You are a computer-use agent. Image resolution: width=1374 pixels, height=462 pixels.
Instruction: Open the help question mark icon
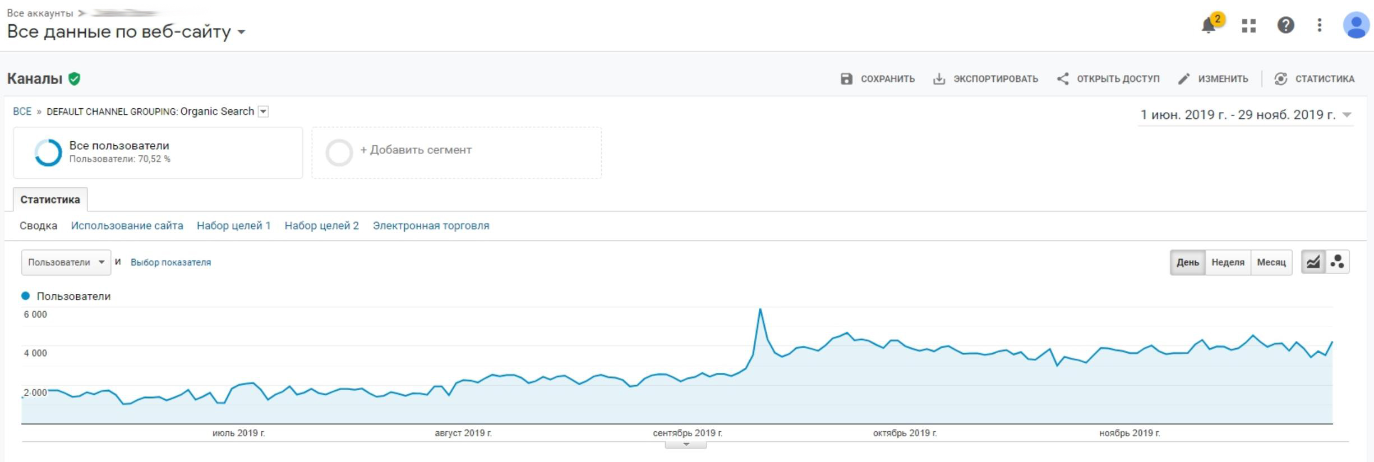1285,25
